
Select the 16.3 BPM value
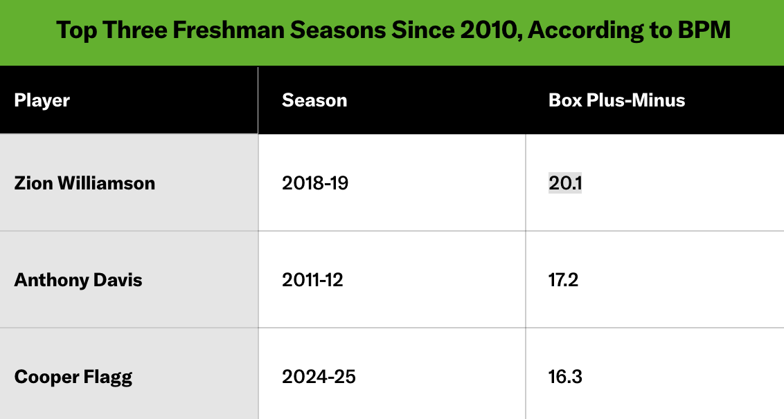point(565,377)
